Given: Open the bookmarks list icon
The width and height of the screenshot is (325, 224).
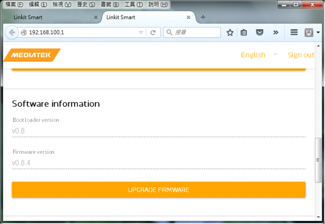Looking at the screenshot, I should (x=244, y=32).
